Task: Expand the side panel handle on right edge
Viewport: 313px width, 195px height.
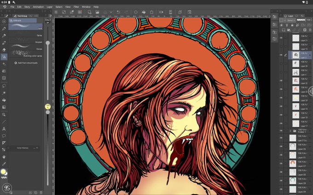Action: [x=311, y=91]
